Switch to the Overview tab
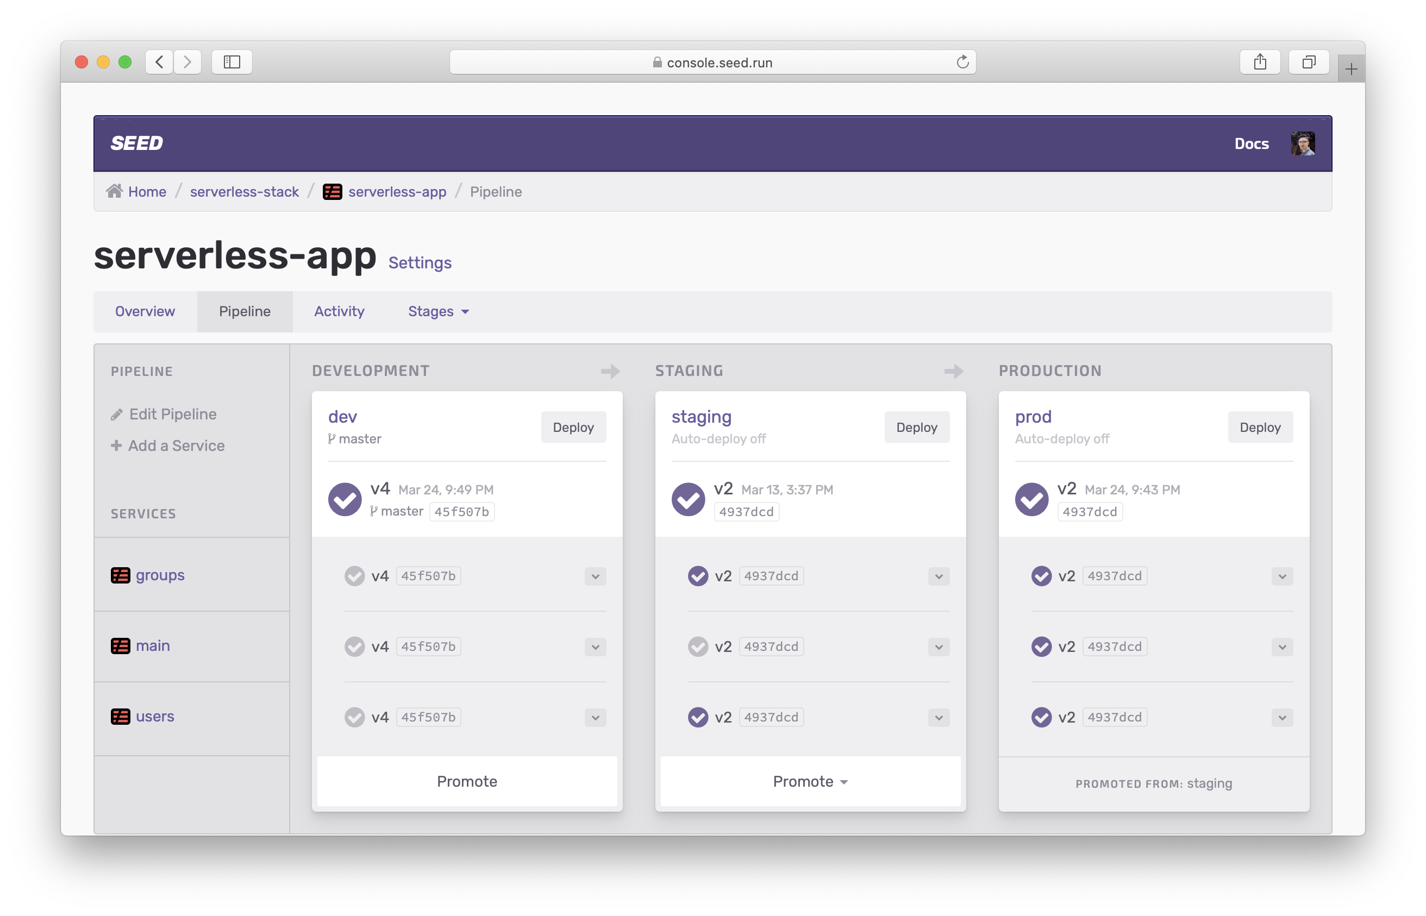1426x916 pixels. [145, 312]
